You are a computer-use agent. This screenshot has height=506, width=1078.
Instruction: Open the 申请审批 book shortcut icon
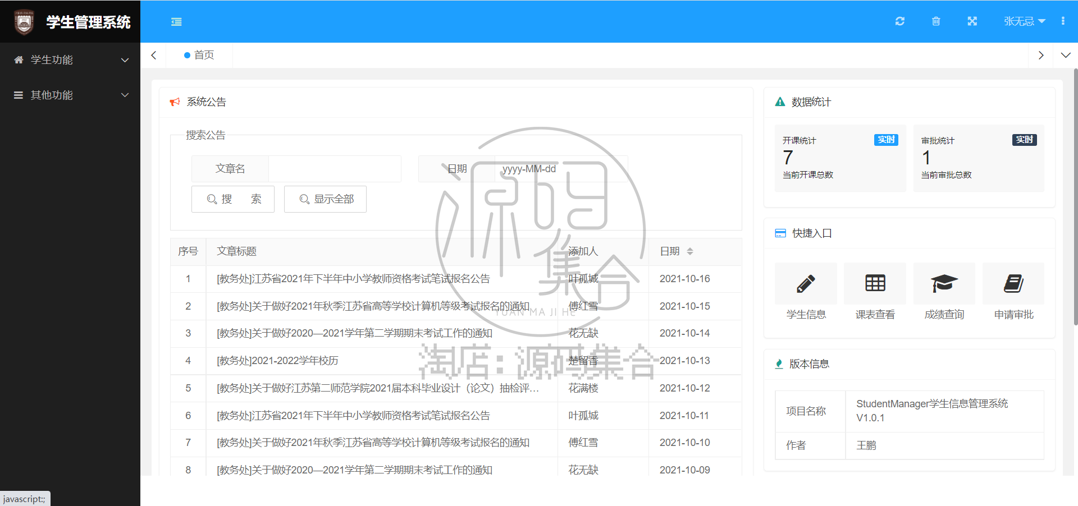pos(1013,284)
